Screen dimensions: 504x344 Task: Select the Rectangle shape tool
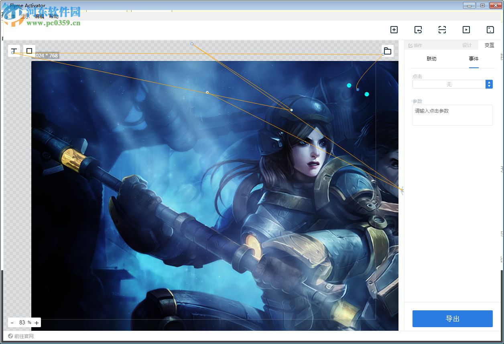pyautogui.click(x=29, y=51)
